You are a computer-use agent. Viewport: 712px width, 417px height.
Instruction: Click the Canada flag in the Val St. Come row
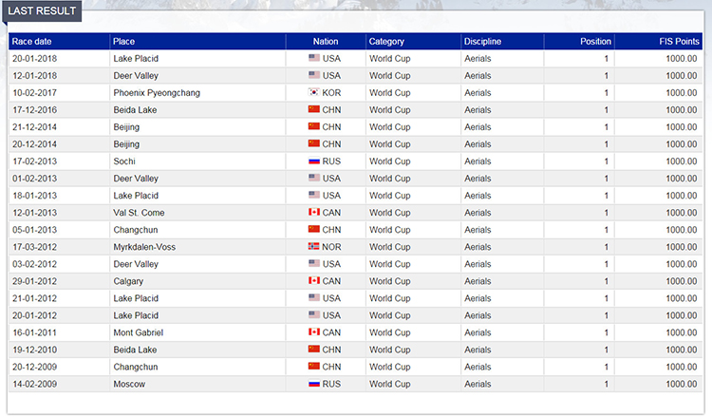tap(313, 213)
